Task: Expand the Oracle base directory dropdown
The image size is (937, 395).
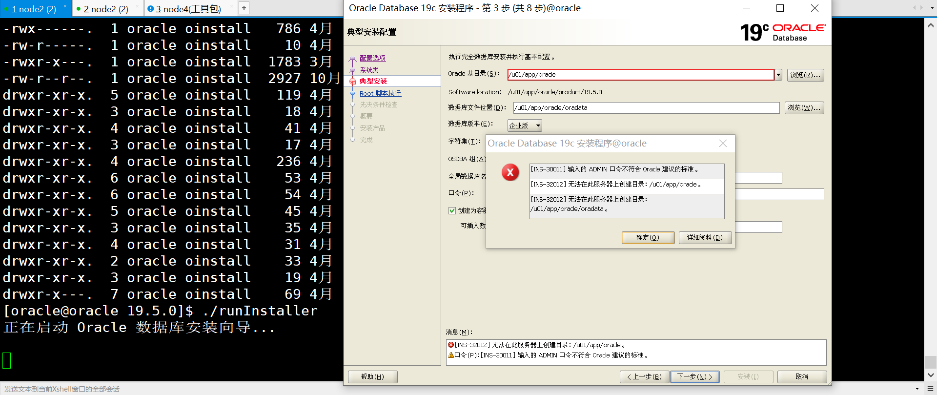Action: (x=778, y=75)
